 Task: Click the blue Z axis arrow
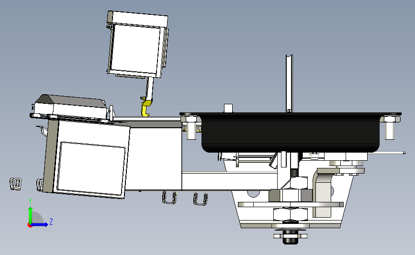coord(40,224)
